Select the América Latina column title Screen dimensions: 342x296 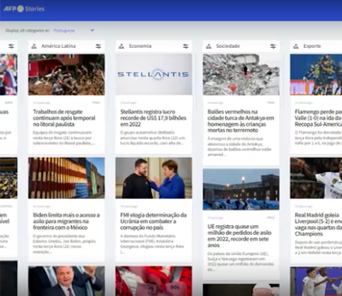(58, 46)
